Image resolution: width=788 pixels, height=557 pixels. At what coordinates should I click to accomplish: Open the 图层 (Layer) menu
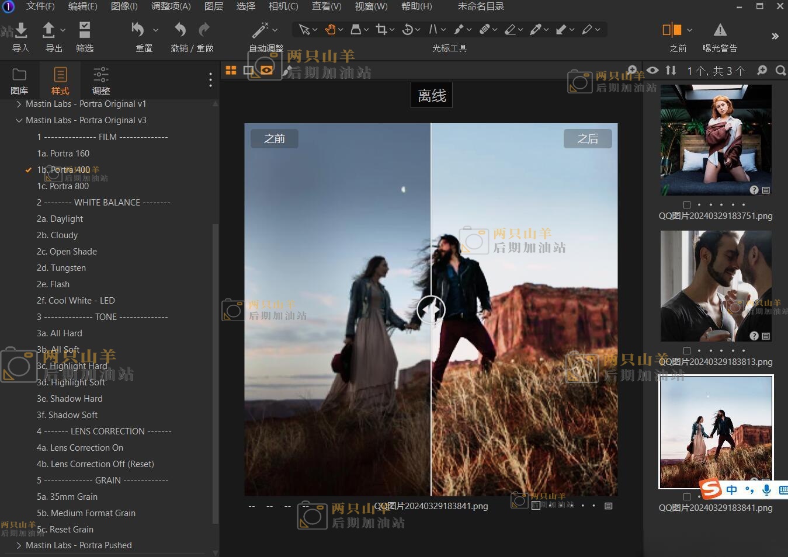point(213,6)
